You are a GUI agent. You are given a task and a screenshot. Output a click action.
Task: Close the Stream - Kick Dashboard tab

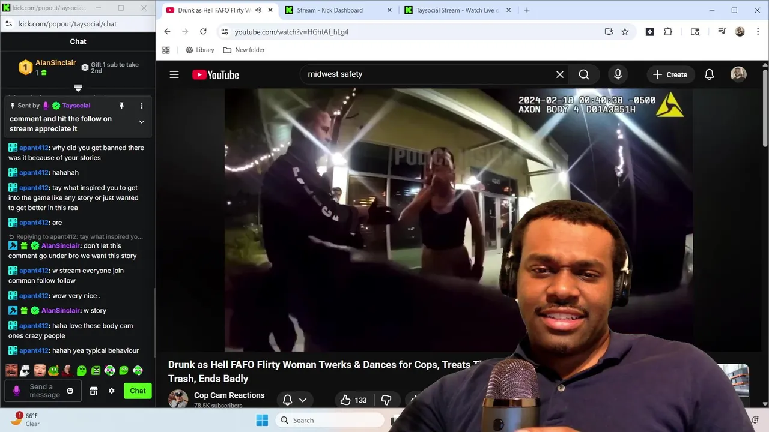pos(389,10)
